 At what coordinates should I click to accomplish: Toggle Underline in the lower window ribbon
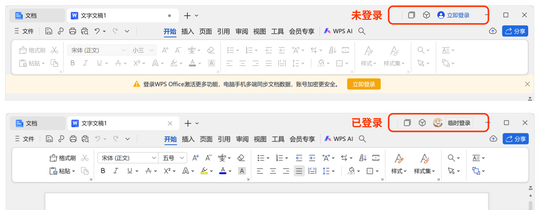pyautogui.click(x=130, y=171)
